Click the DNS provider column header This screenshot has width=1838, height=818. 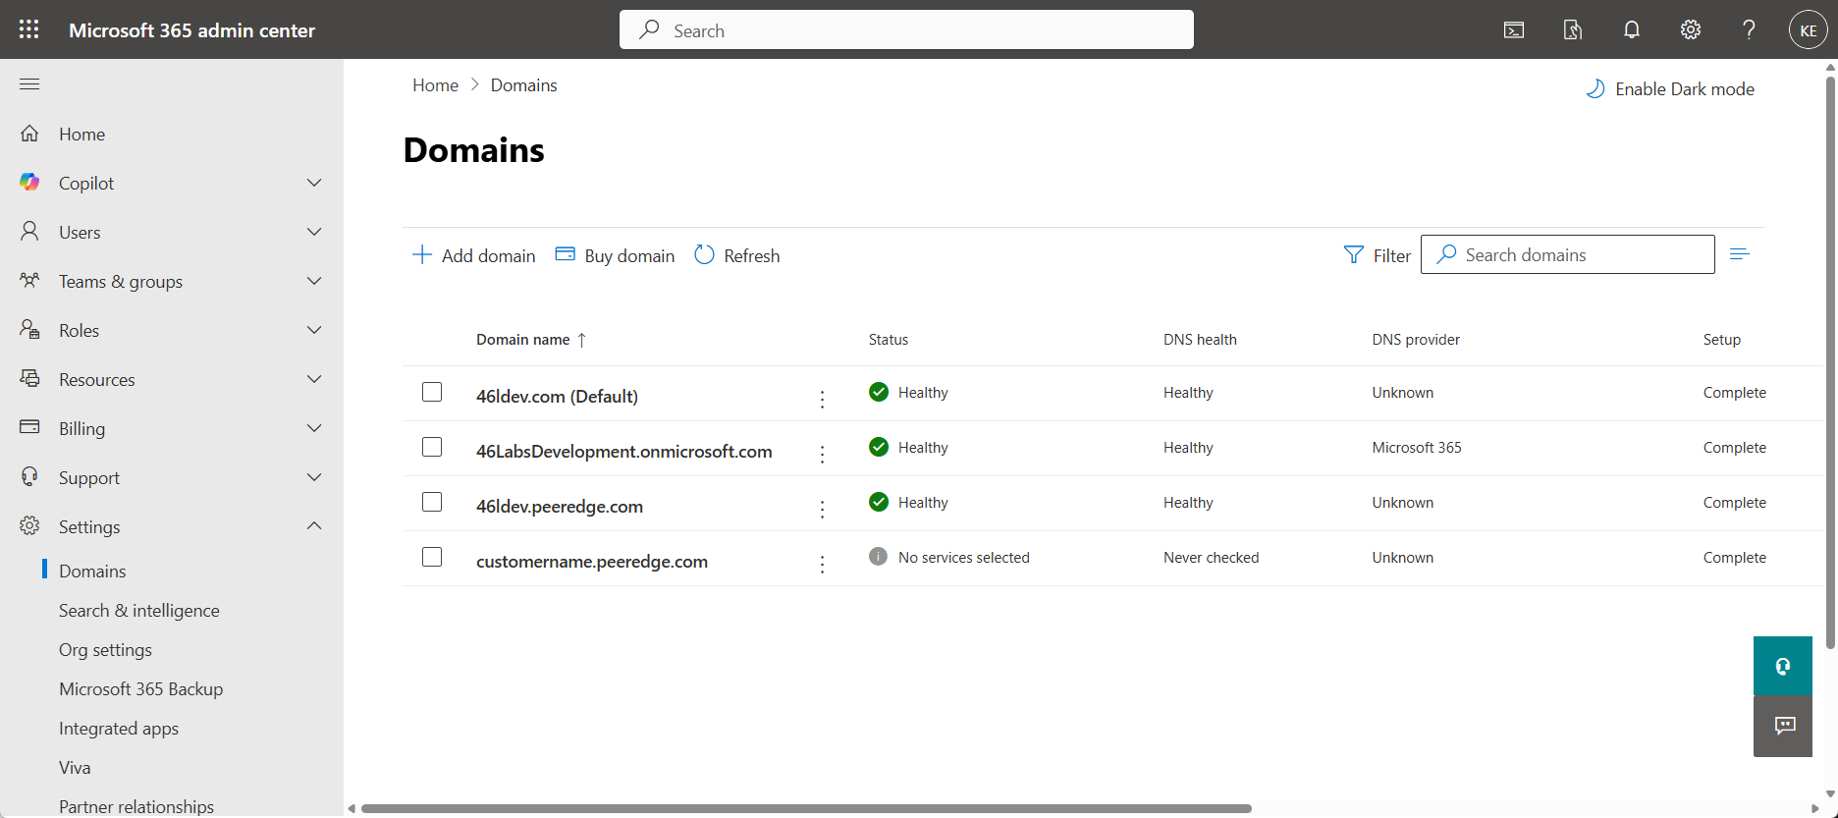pyautogui.click(x=1416, y=340)
